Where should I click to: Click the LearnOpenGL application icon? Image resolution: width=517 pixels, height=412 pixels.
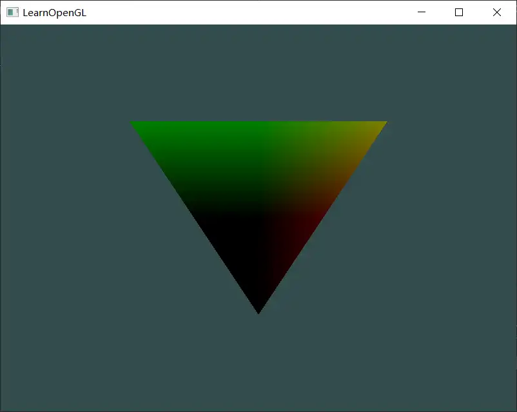(14, 12)
